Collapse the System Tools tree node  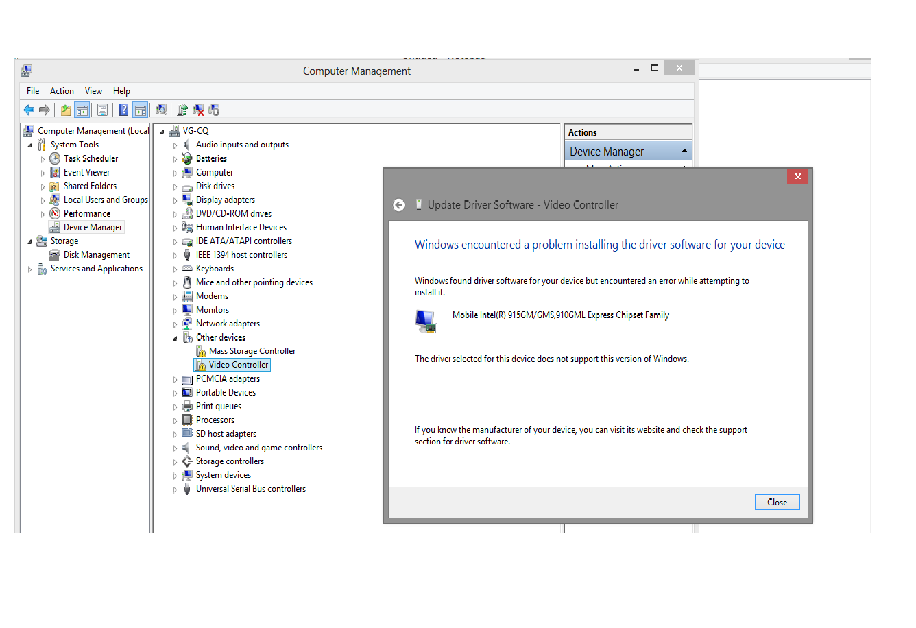[x=29, y=145]
